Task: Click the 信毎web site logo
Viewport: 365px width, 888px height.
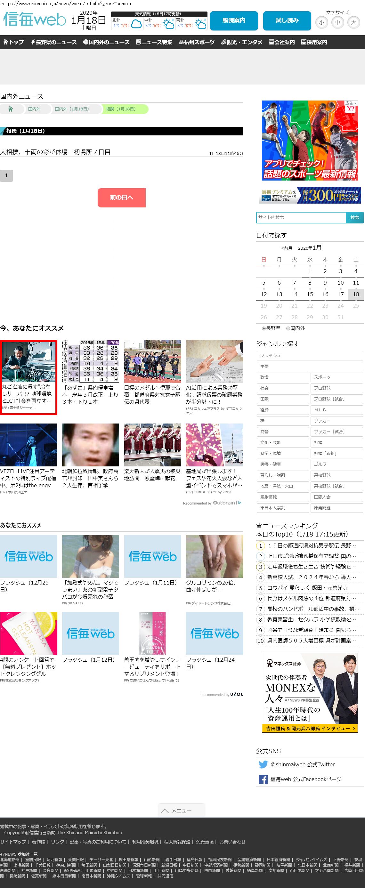Action: [35, 20]
